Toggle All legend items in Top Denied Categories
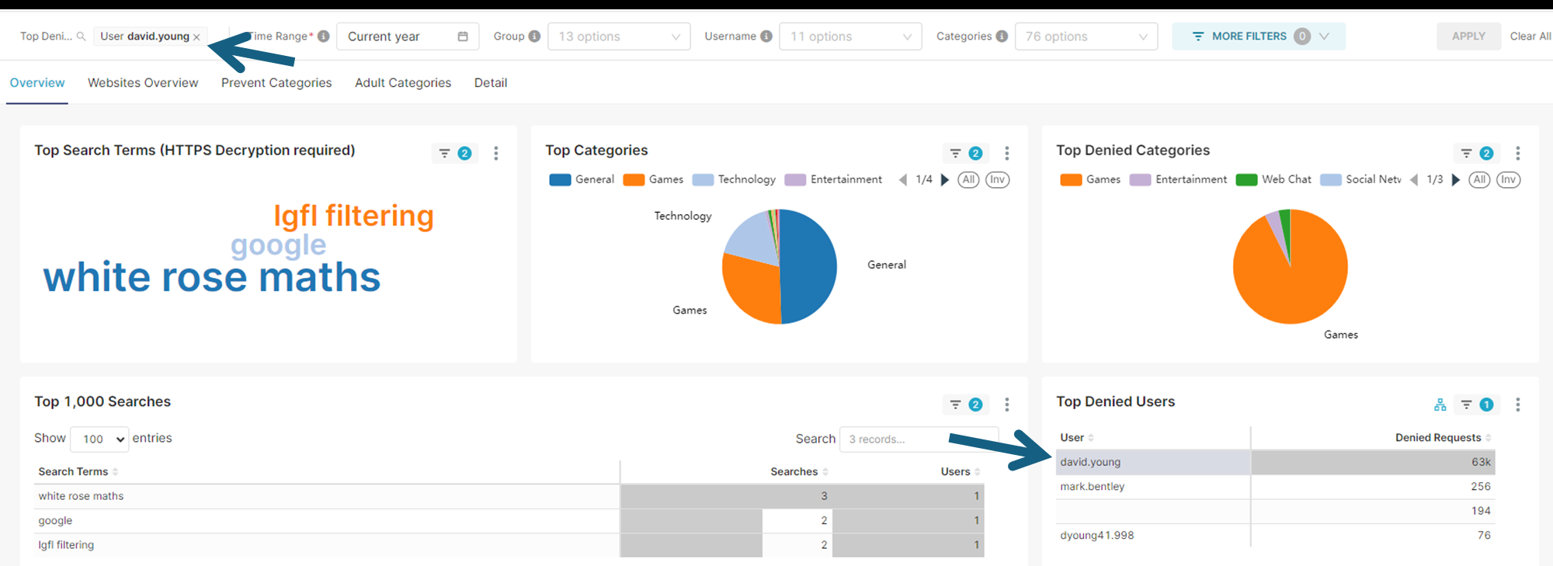Viewport: 1553px width, 566px height. click(1479, 180)
